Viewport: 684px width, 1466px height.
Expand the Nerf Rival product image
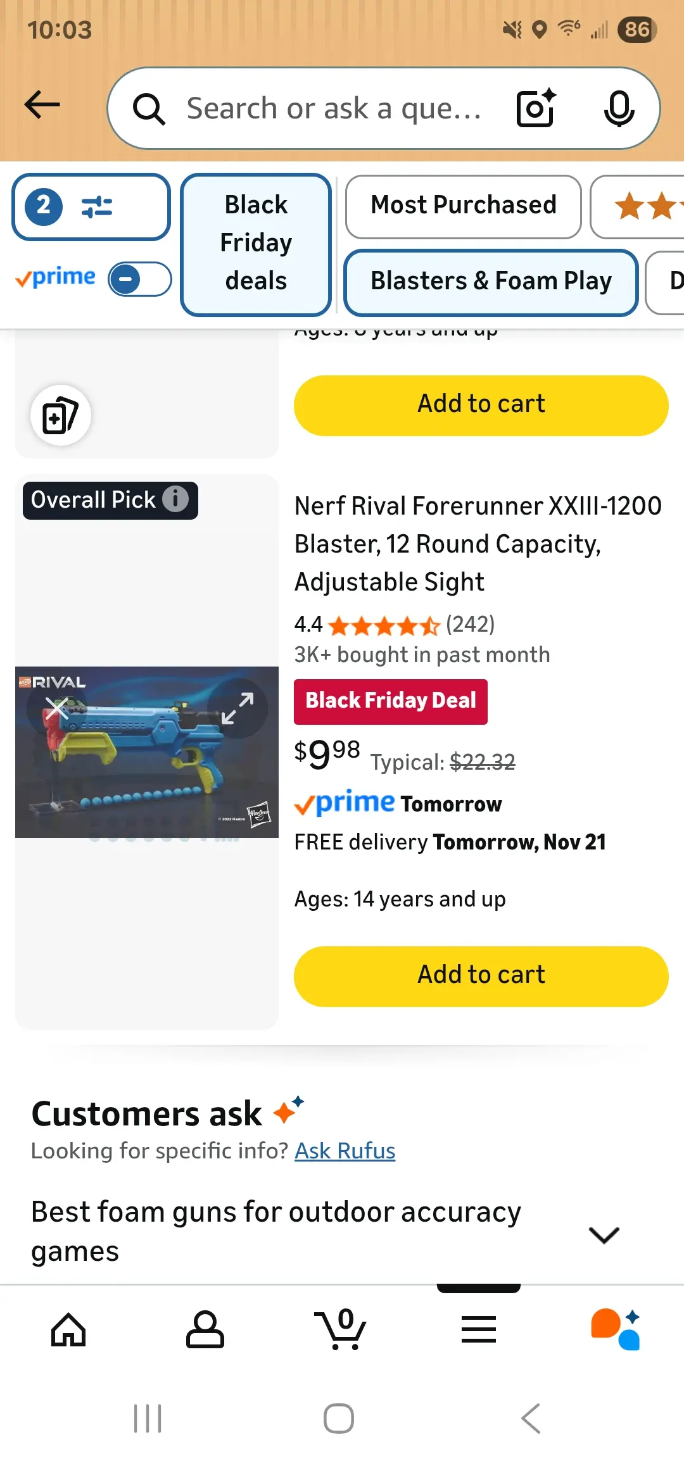pyautogui.click(x=237, y=708)
